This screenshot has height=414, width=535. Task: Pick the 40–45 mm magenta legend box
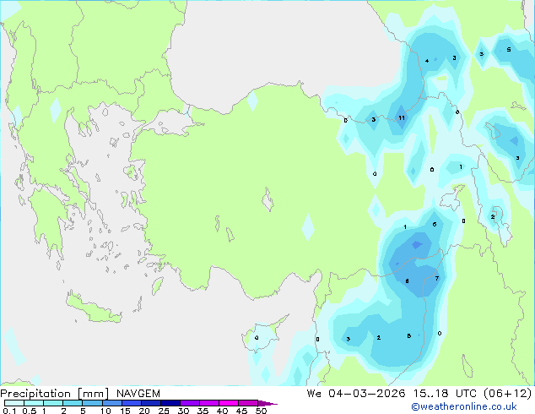pos(229,403)
